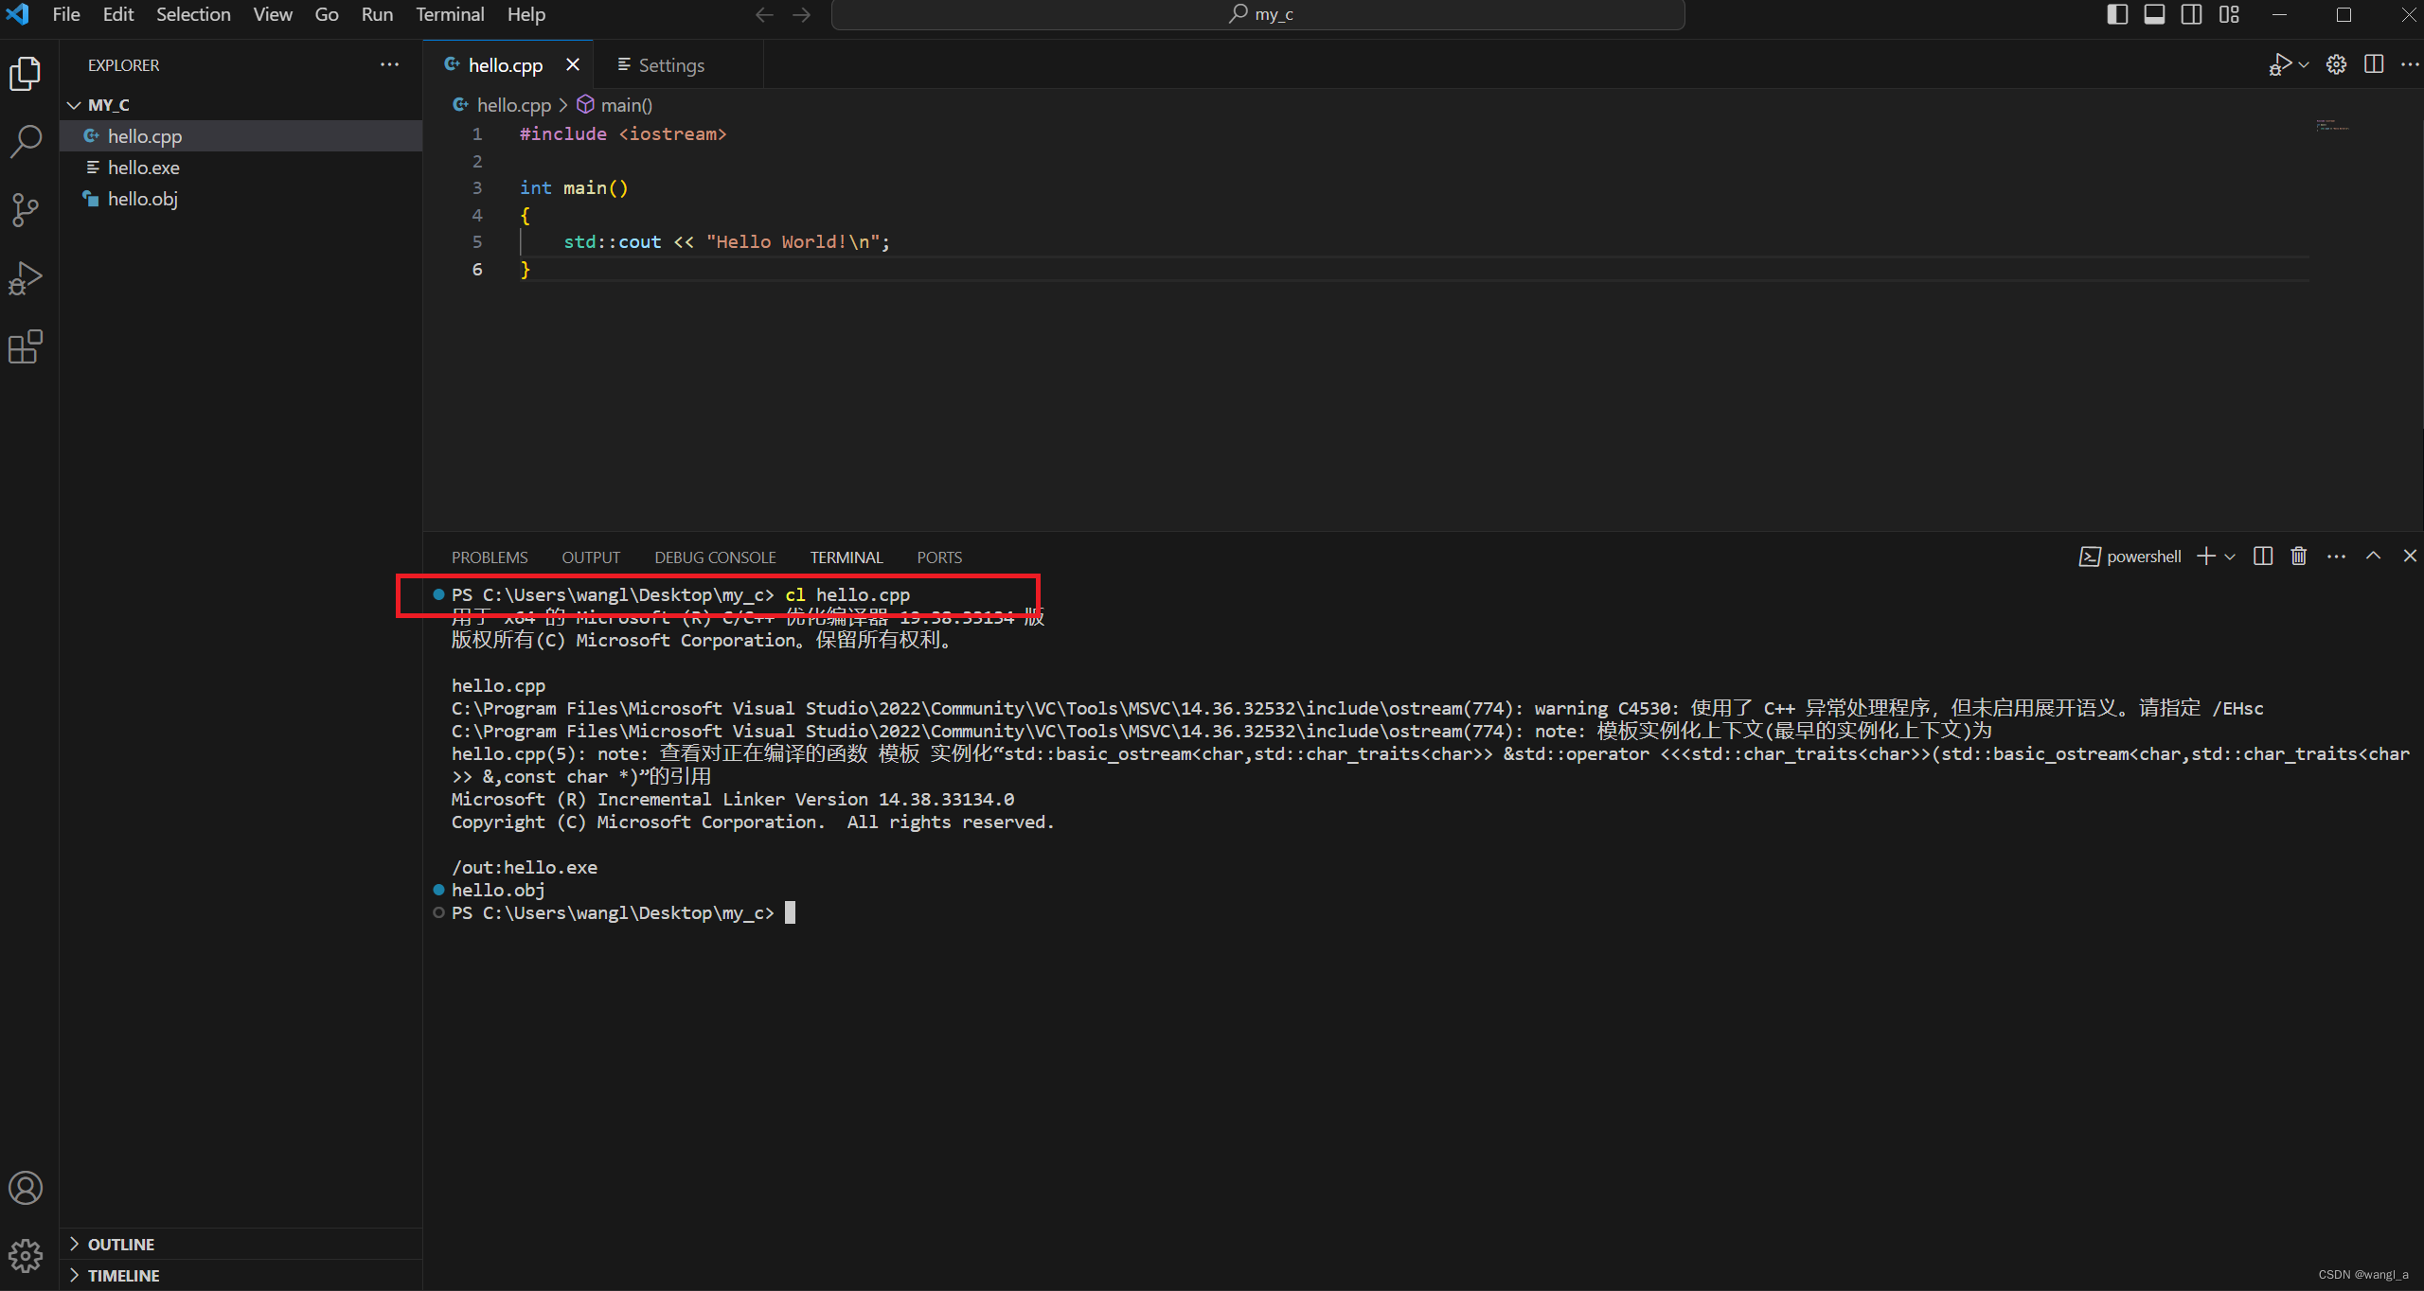Switch to the PROBLEMS panel tab
This screenshot has width=2424, height=1291.
(x=490, y=557)
